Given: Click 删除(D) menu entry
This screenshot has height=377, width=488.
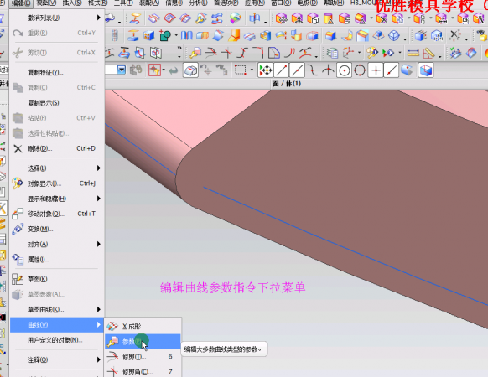Looking at the screenshot, I should pyautogui.click(x=57, y=148).
